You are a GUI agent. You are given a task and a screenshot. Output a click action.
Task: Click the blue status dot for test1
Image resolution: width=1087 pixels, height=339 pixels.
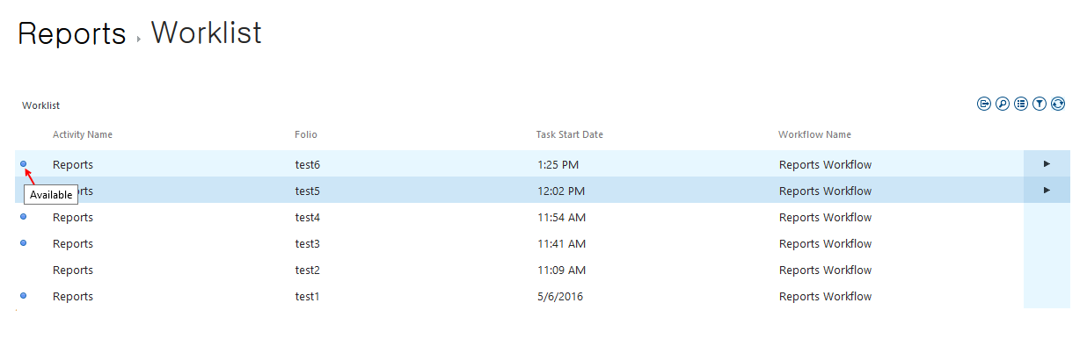pyautogui.click(x=24, y=295)
